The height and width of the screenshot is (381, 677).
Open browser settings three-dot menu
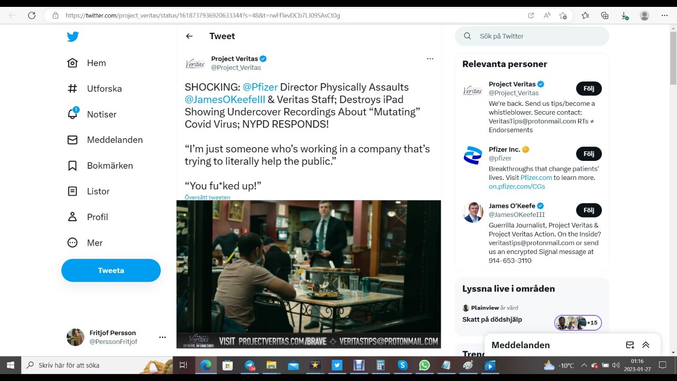664,15
